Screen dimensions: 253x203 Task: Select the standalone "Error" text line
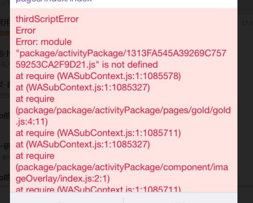(26, 30)
